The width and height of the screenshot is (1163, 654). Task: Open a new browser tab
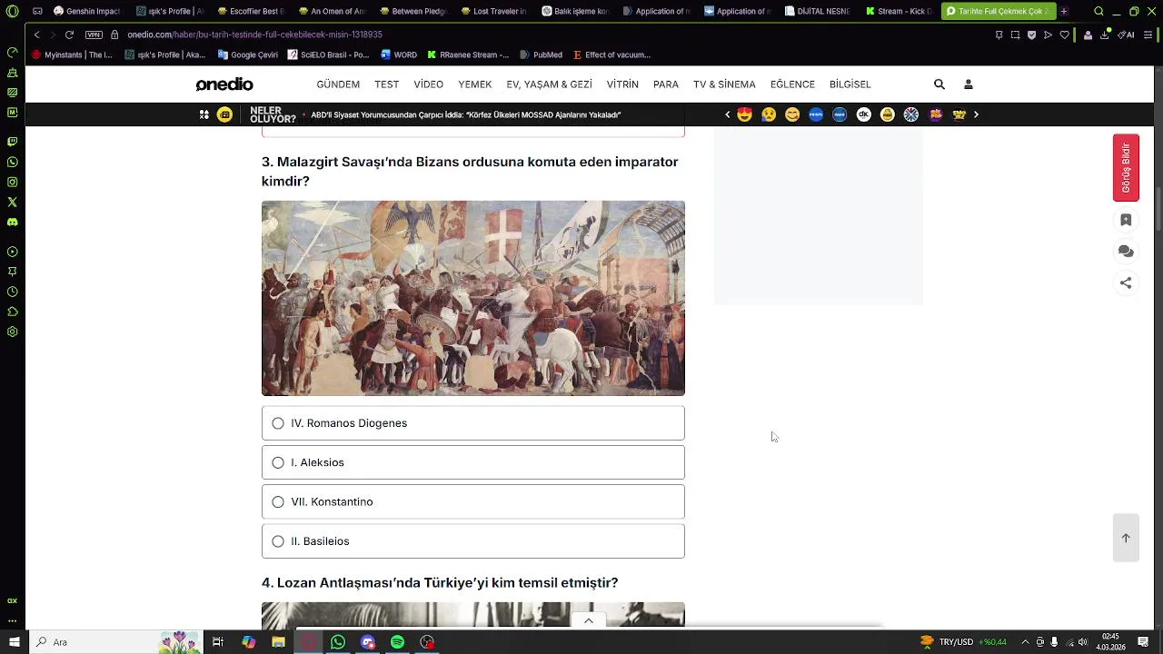(1064, 11)
